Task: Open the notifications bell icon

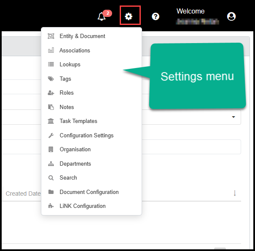Action: (102, 16)
